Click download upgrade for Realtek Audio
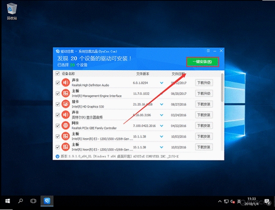The height and width of the screenshot is (210, 275). pyautogui.click(x=204, y=83)
